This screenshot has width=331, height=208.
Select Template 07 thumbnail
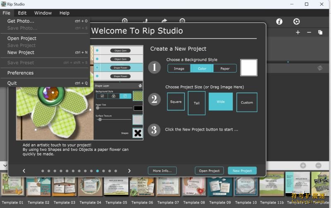click(x=168, y=186)
